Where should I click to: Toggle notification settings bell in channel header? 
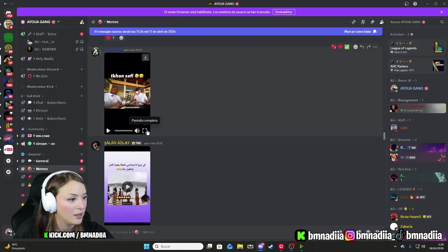click(x=363, y=22)
